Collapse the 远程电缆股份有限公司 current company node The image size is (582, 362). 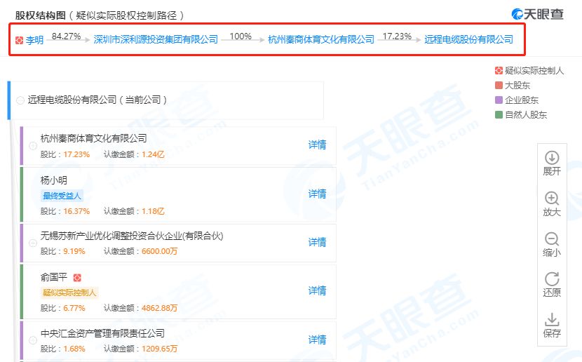click(x=20, y=100)
